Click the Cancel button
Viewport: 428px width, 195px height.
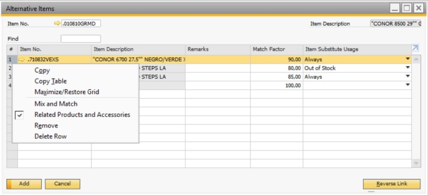point(63,184)
